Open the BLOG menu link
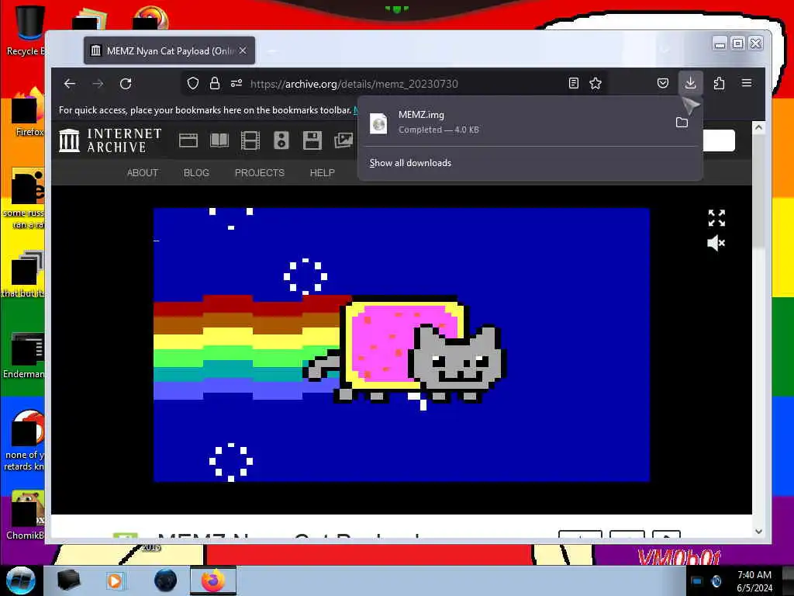 196,173
